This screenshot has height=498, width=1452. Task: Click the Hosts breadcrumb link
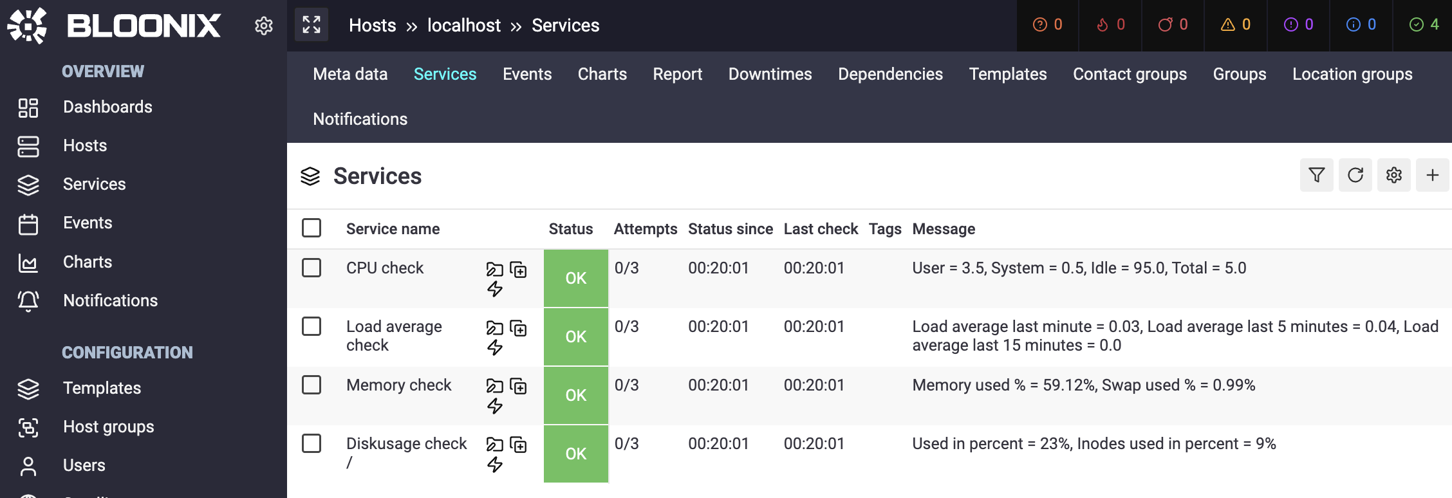(373, 25)
